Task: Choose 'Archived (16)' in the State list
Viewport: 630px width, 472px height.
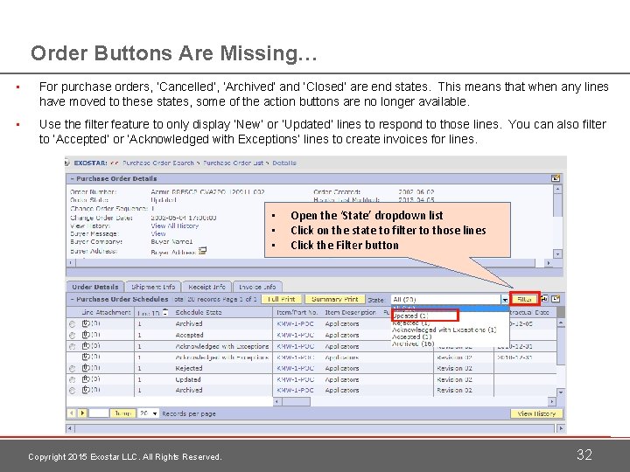Action: tap(413, 344)
